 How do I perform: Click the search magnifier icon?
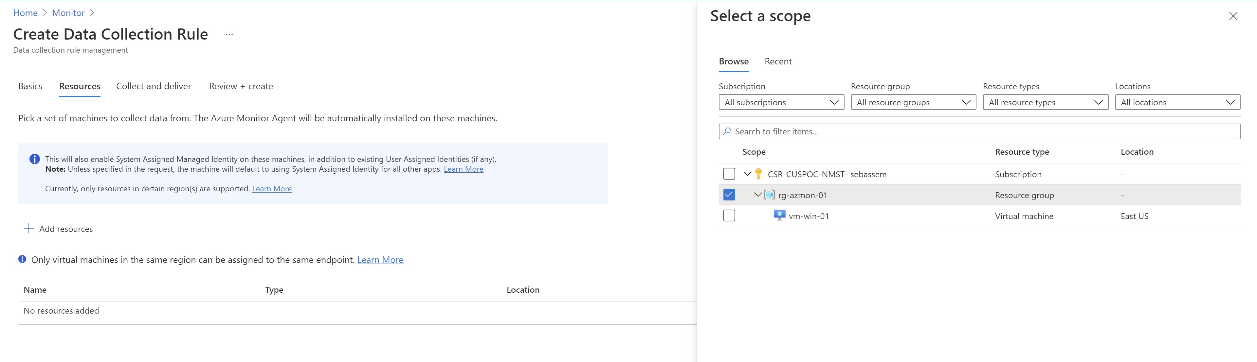(727, 131)
